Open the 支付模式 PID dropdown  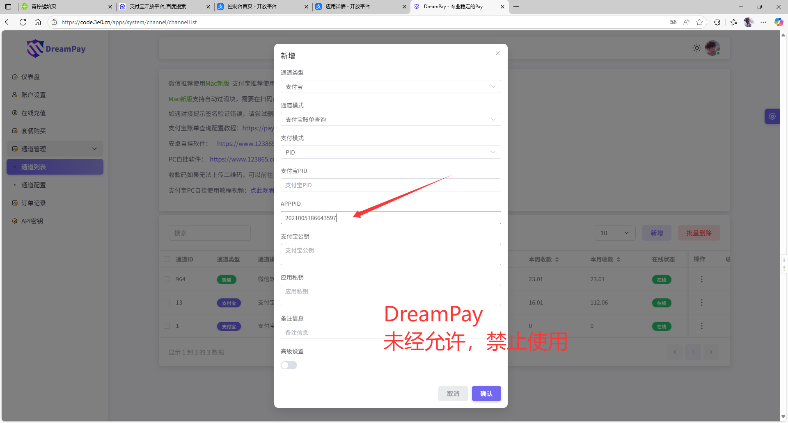pyautogui.click(x=390, y=152)
